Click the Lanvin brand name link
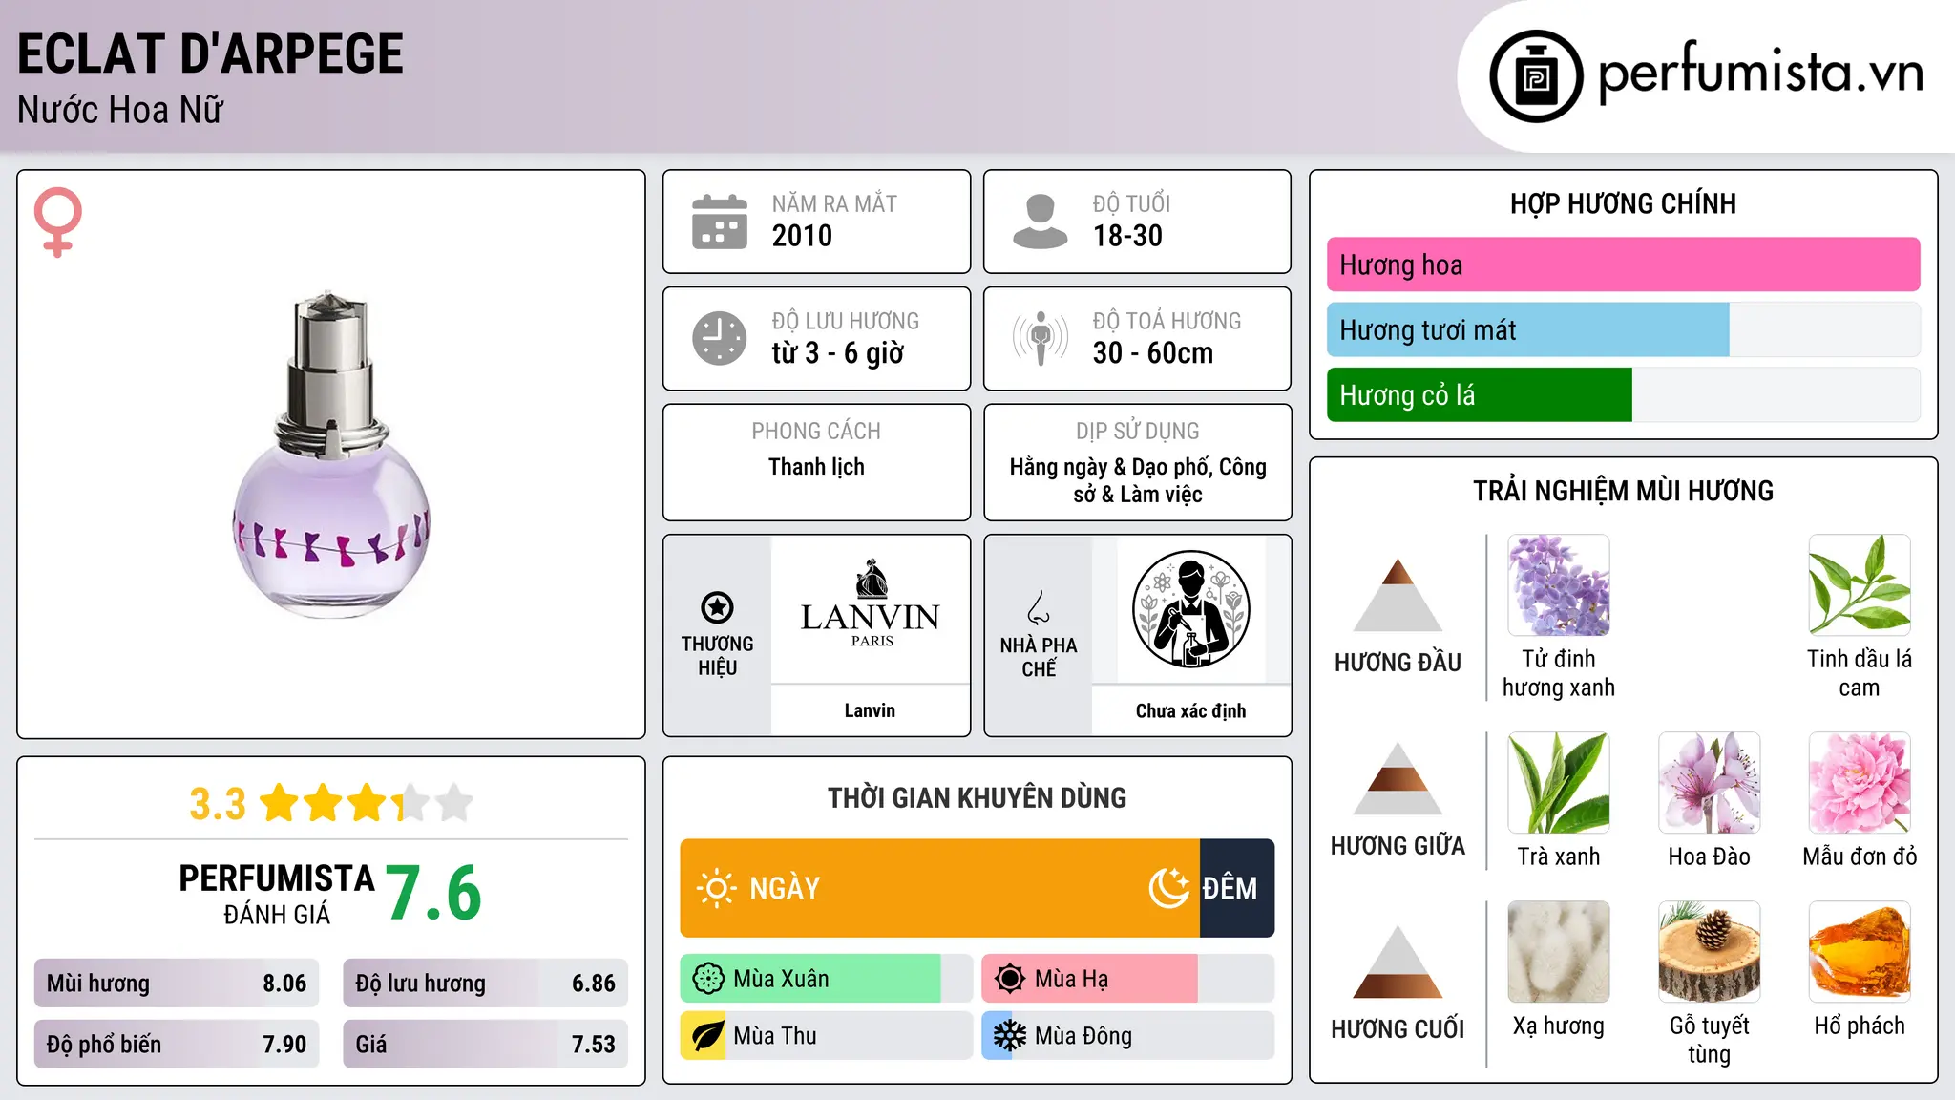Screen dimensions: 1955x1100 [870, 710]
